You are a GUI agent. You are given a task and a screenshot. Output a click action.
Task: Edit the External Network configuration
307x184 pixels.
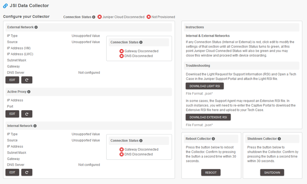pos(12,80)
